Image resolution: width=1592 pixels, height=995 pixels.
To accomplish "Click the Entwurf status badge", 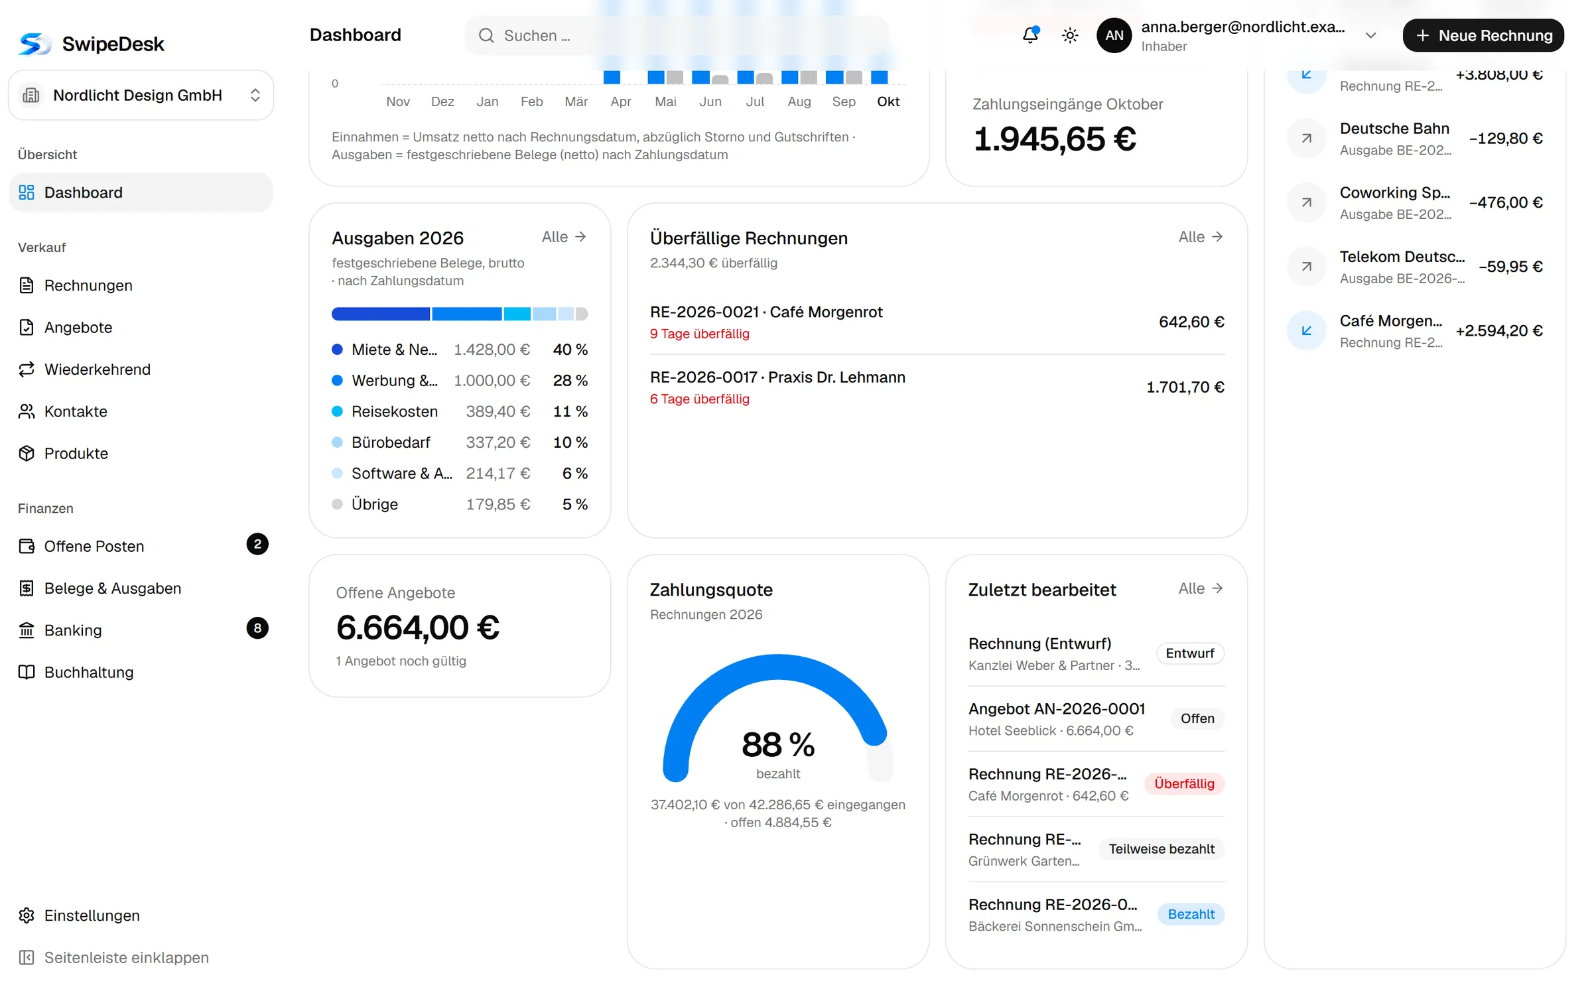I will click(1190, 653).
